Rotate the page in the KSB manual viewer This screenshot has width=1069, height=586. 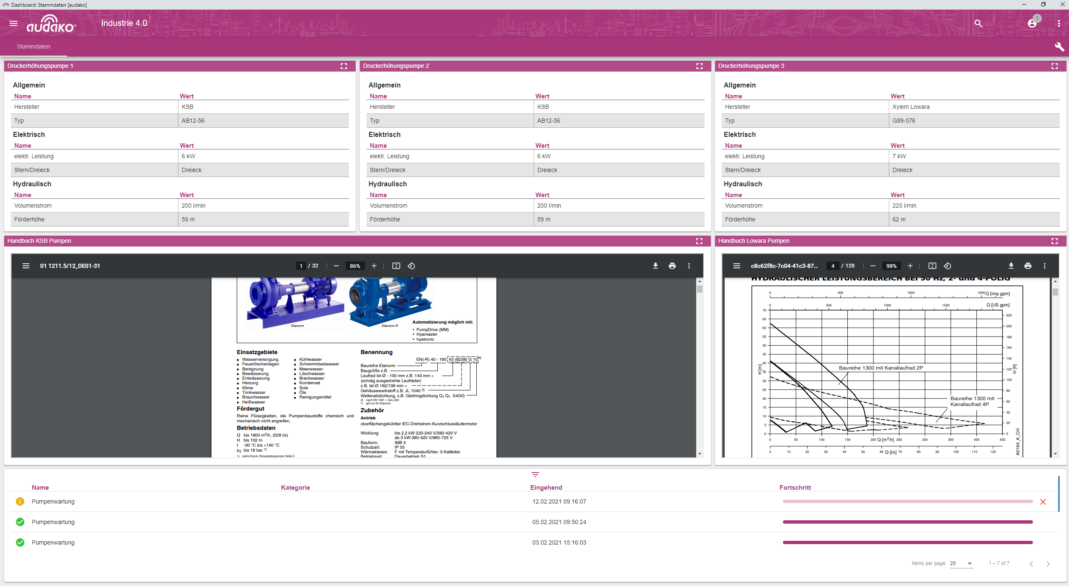(411, 265)
